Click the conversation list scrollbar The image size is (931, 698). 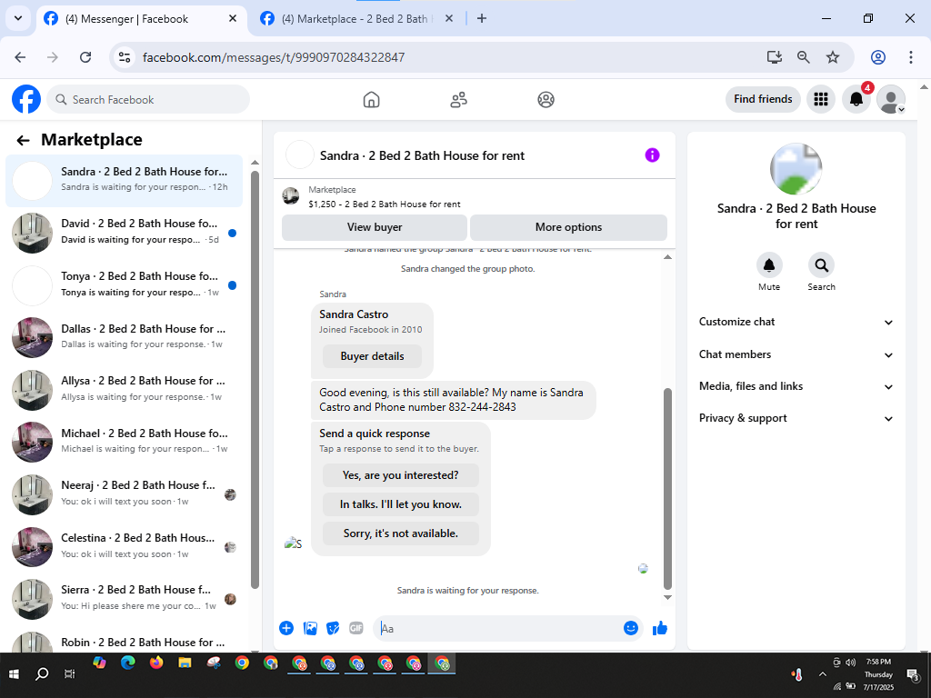255,380
